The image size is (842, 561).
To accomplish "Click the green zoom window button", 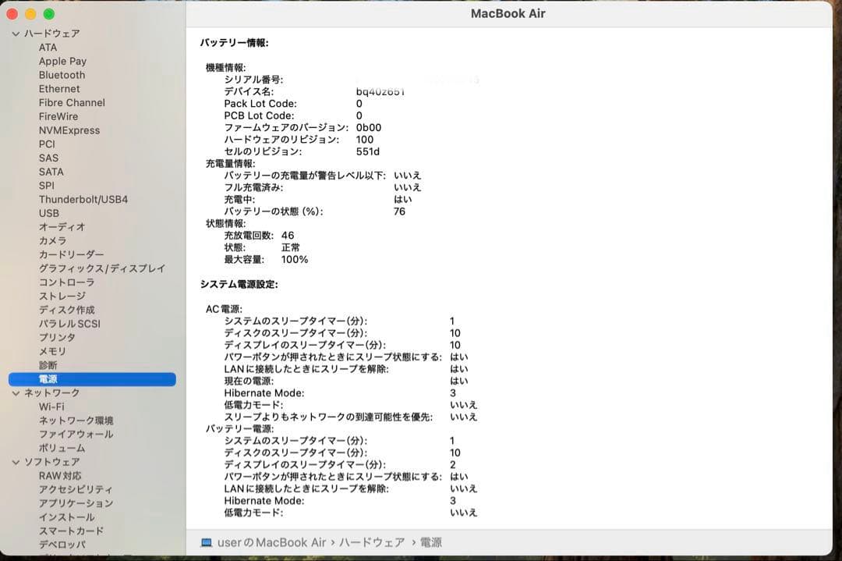I will pos(49,14).
